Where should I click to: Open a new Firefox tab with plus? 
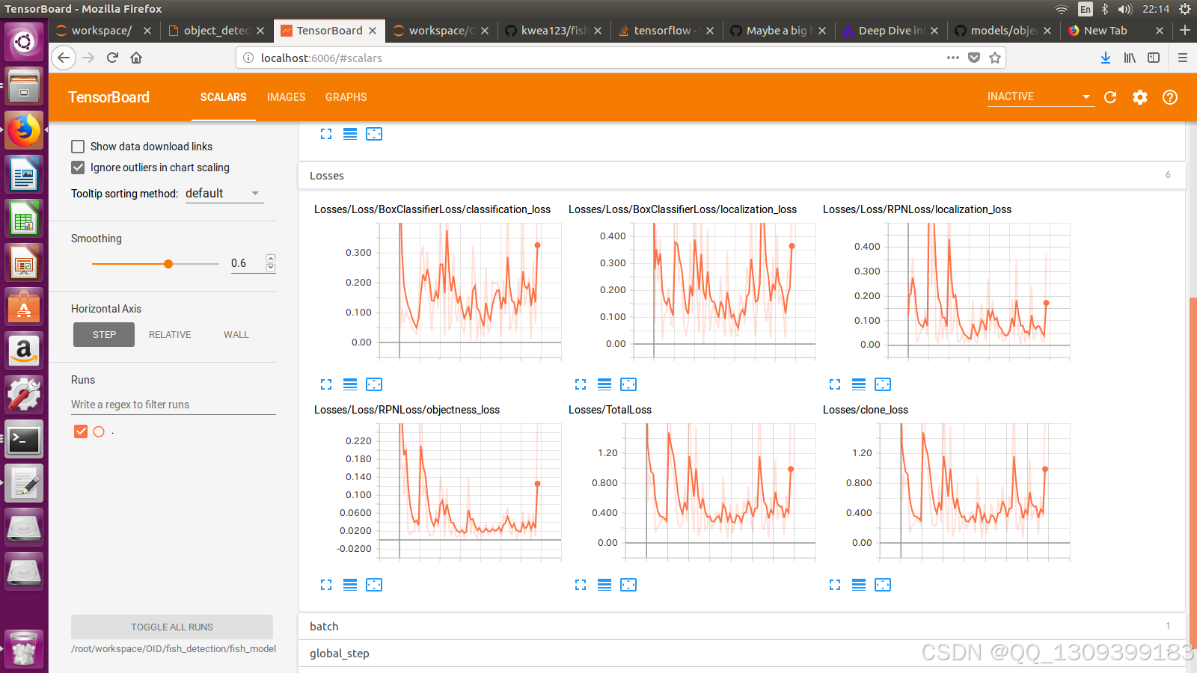1185,31
